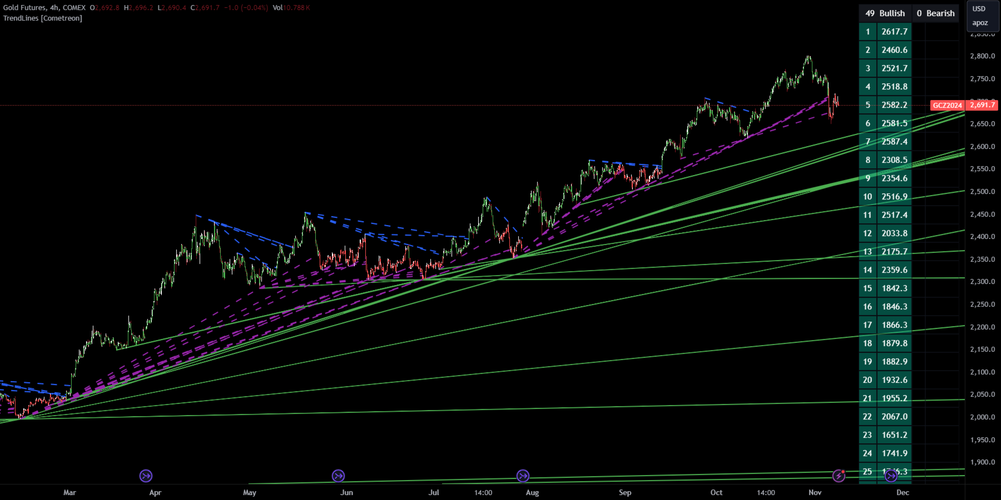Screen dimensions: 1001x500
Task: Open the apoz unit selector
Action: pos(980,23)
